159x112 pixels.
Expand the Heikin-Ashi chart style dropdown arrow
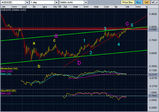(86, 2)
